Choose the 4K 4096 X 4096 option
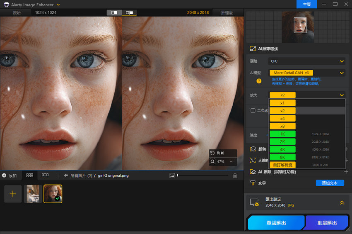The image size is (352, 234). 306,149
